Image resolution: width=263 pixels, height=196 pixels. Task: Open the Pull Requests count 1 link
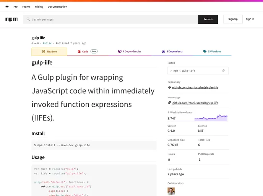pos(200,160)
